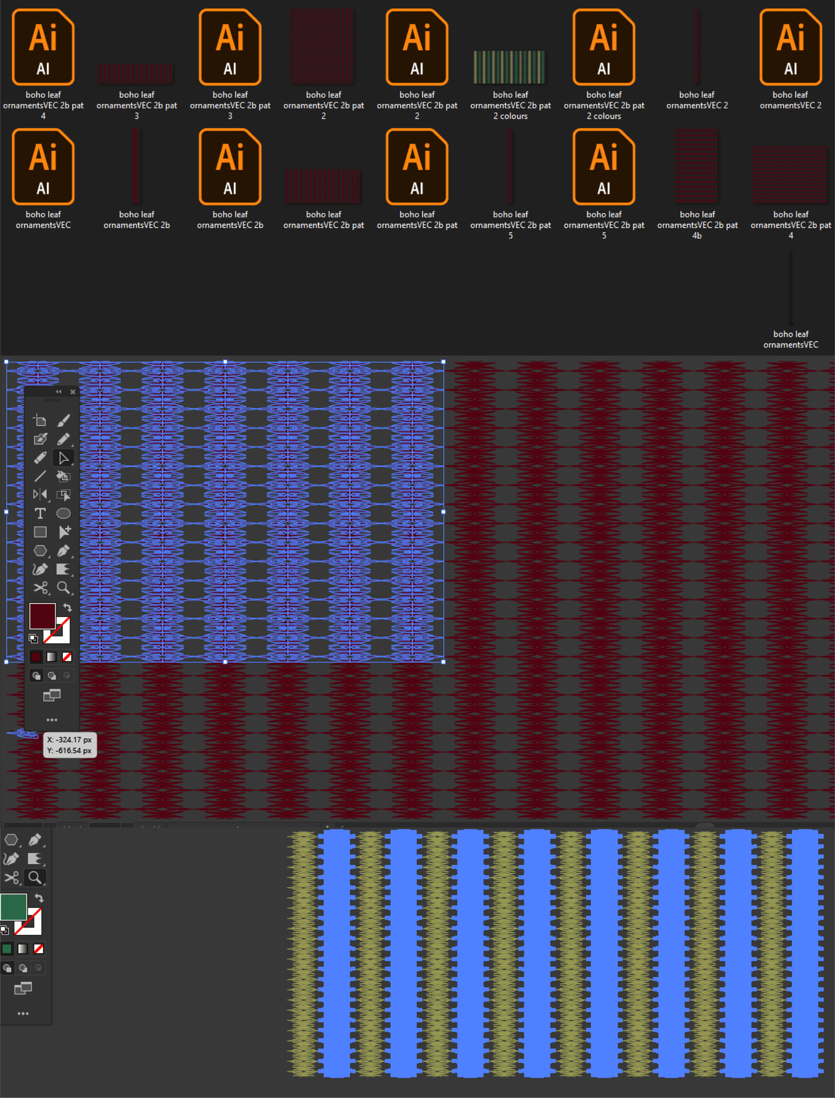
Task: Open Edit Toolbar dots in the floating panel
Action: pyautogui.click(x=52, y=719)
